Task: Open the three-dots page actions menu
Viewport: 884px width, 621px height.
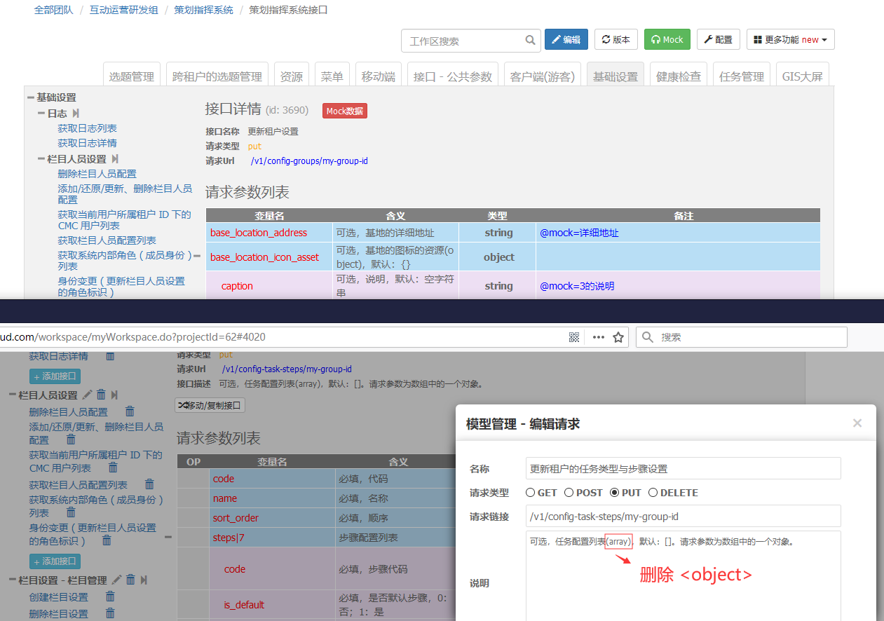Action: pyautogui.click(x=598, y=337)
